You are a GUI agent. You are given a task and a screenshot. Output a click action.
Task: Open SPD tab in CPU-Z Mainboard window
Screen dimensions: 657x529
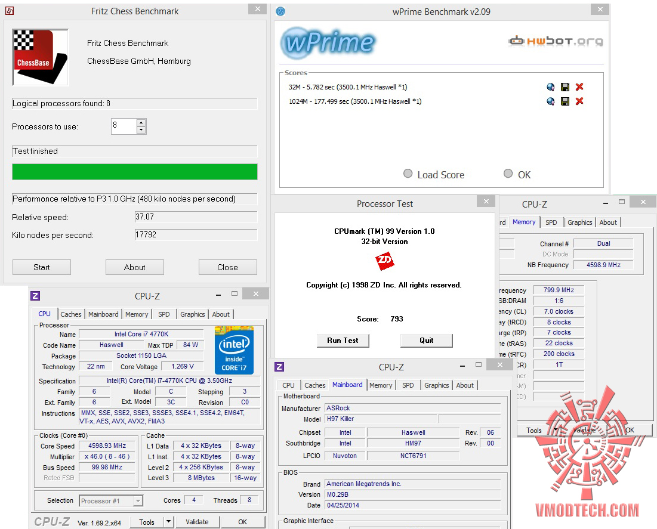point(408,385)
